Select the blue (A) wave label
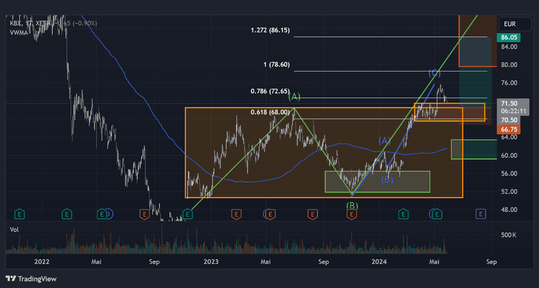This screenshot has width=539, height=288. [384, 141]
